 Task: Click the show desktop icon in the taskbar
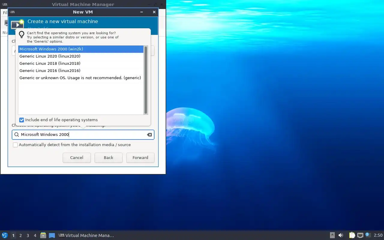(52, 235)
